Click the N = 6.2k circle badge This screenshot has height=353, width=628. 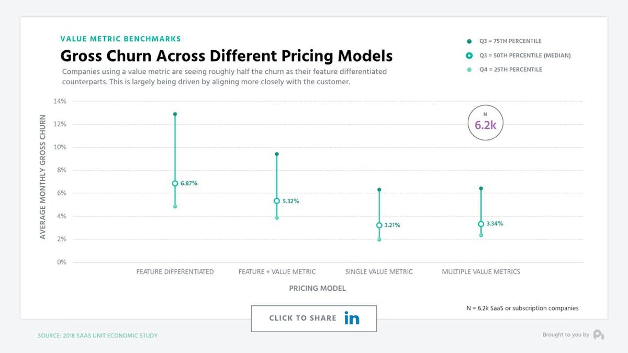[x=485, y=123]
